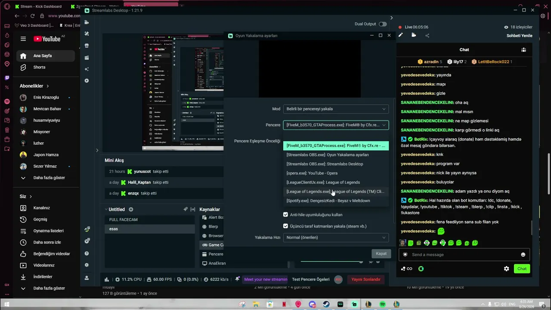The image size is (551, 310).
Task: Click Test Pencere Ögeleri button
Action: point(311,279)
